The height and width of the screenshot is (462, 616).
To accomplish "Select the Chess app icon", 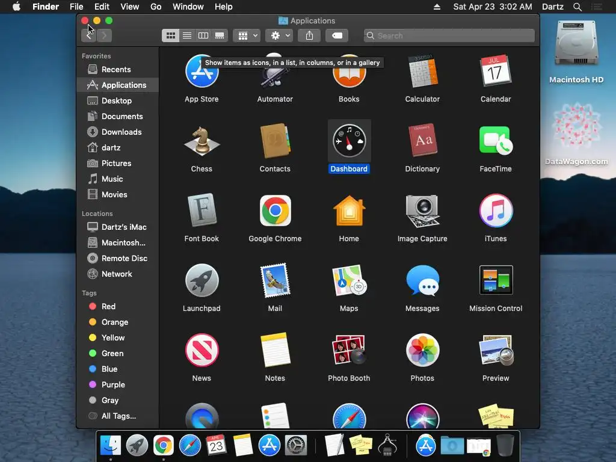I will (202, 141).
